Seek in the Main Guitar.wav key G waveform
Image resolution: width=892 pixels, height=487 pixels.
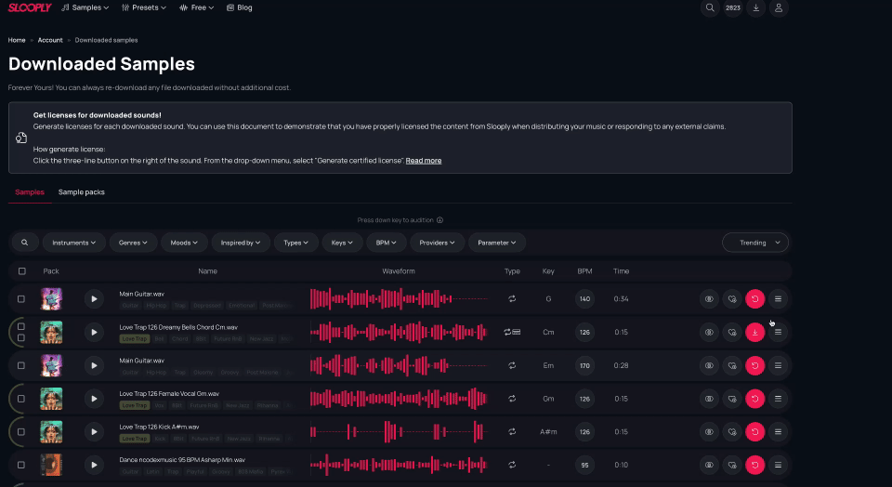tap(399, 298)
